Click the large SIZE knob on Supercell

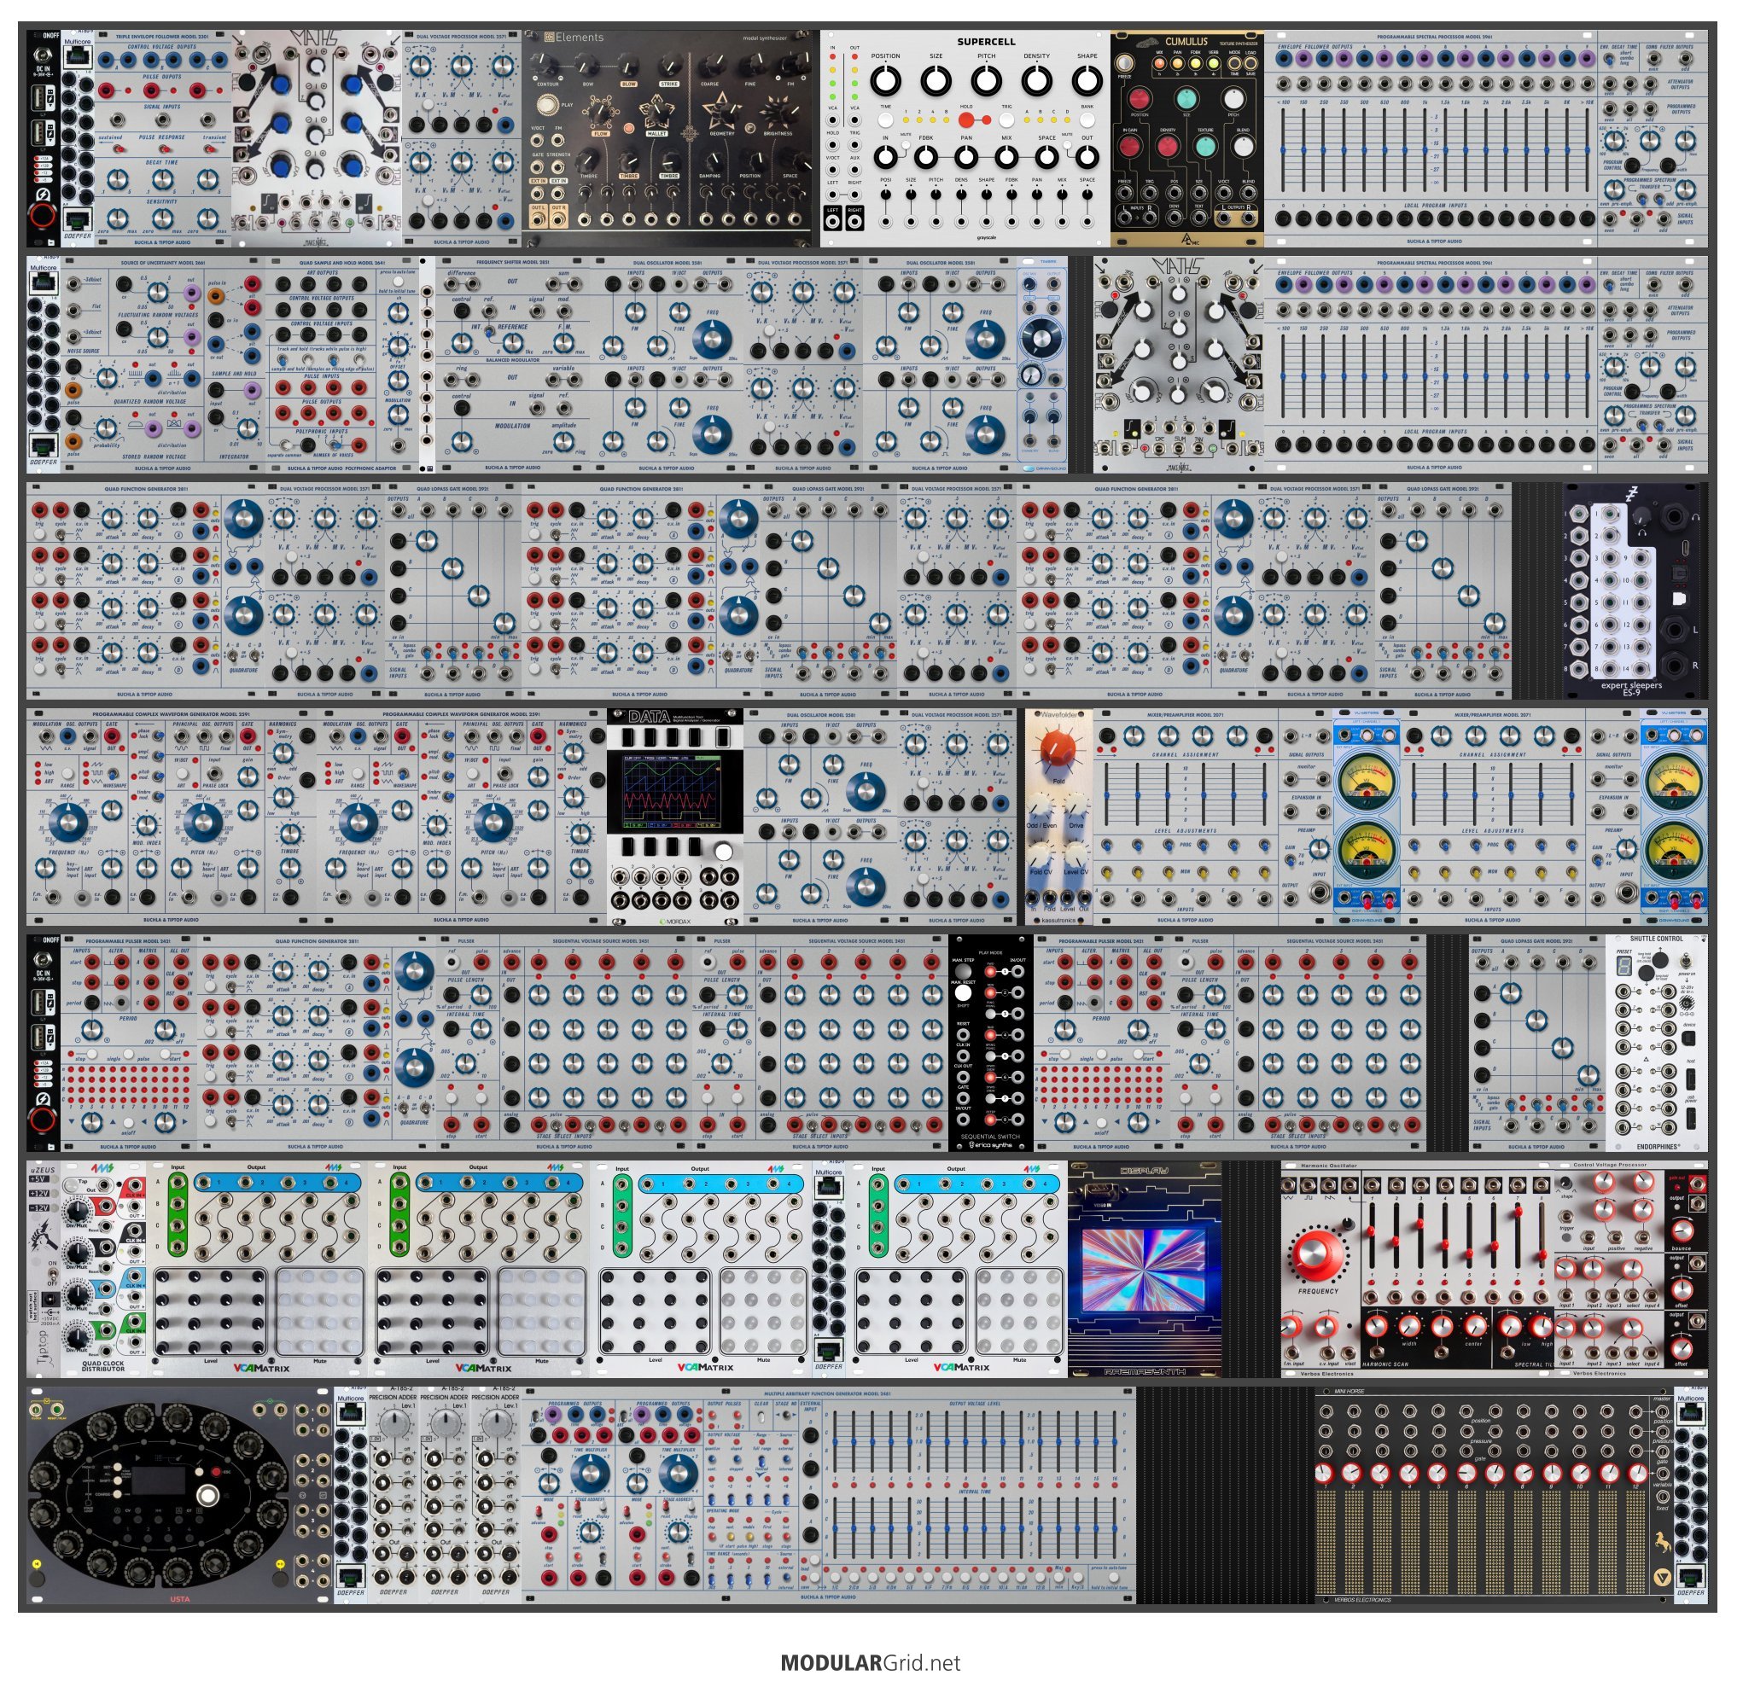point(935,81)
